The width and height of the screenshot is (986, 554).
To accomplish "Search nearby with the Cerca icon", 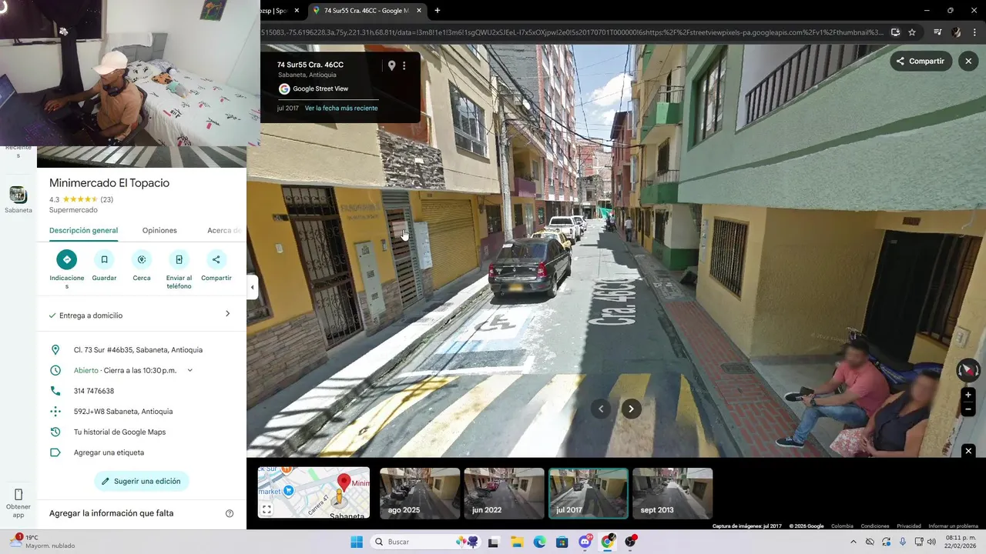I will [142, 259].
